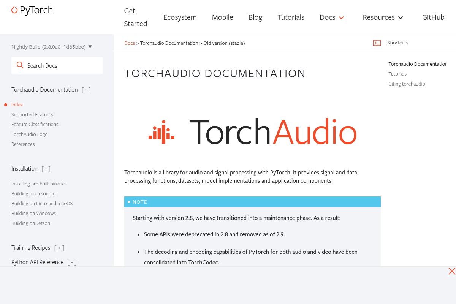Viewport: 456px width, 304px height.
Task: Open Building on Linux and macOS
Action: pos(42,204)
